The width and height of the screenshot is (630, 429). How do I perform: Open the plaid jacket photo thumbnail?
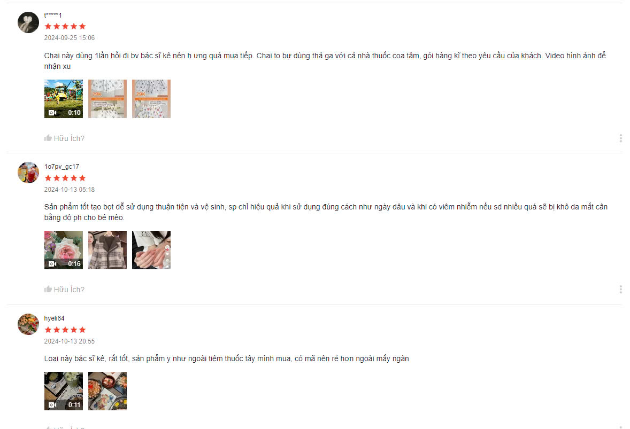pos(107,250)
